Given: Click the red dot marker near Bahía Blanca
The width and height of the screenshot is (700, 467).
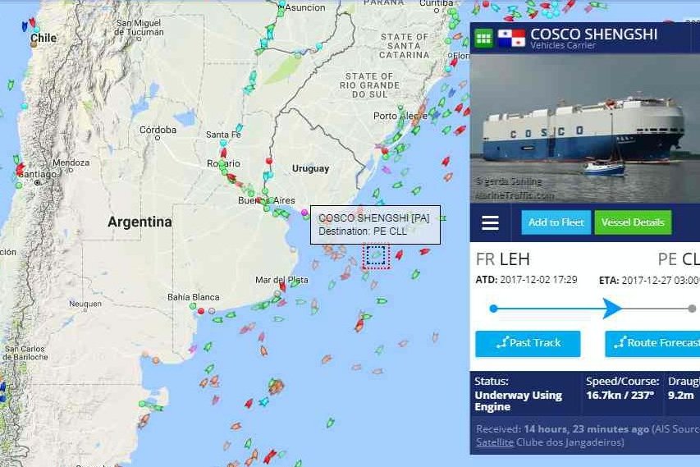Looking at the screenshot, I should (x=201, y=311).
